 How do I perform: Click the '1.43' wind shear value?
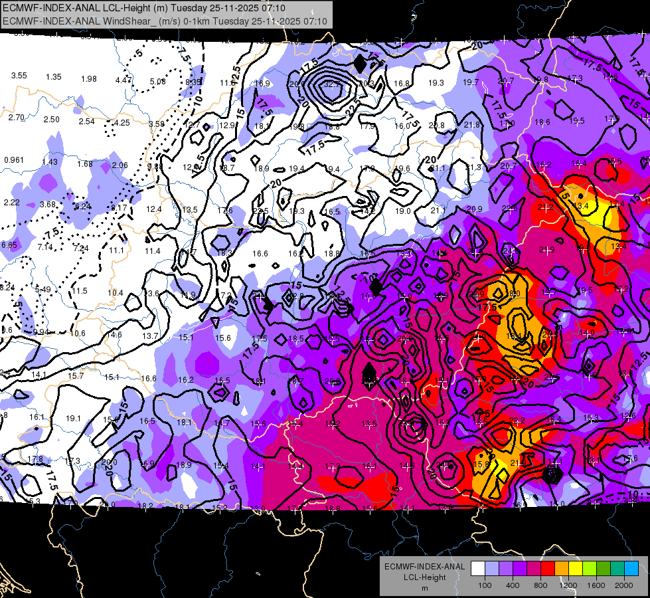coord(50,162)
